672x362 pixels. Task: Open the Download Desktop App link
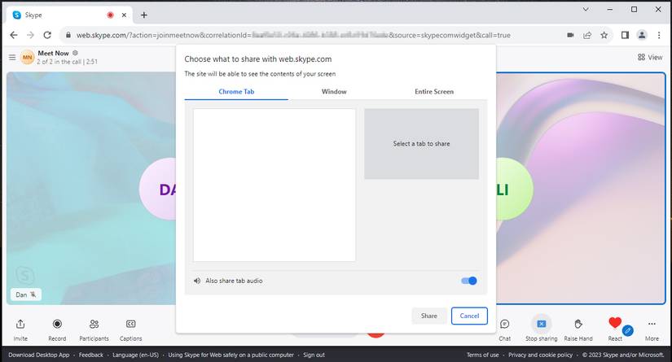pyautogui.click(x=39, y=355)
